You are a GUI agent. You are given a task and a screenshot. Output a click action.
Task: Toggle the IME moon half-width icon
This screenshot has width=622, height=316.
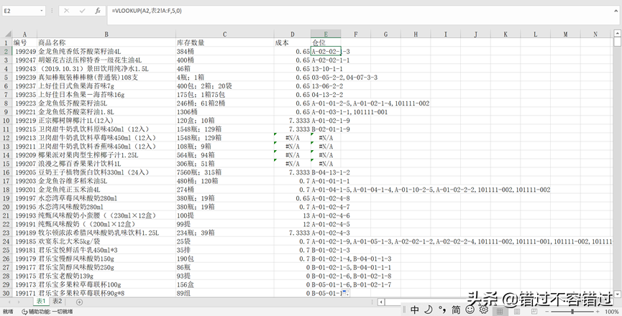coord(429,310)
